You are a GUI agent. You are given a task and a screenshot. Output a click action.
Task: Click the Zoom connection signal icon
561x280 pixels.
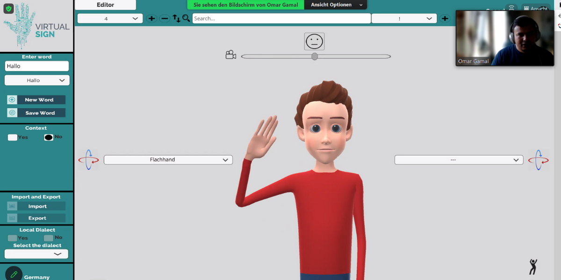pyautogui.click(x=511, y=8)
